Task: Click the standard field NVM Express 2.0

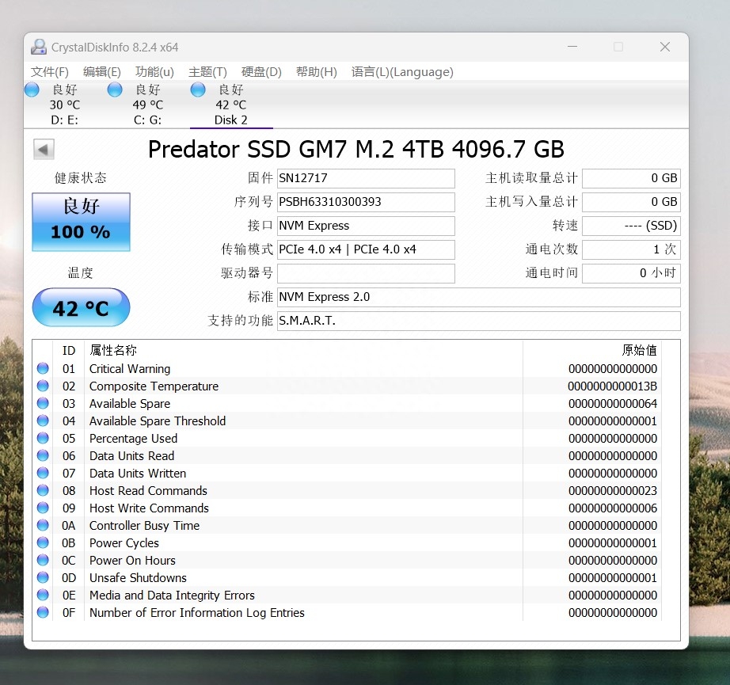Action: tap(478, 297)
